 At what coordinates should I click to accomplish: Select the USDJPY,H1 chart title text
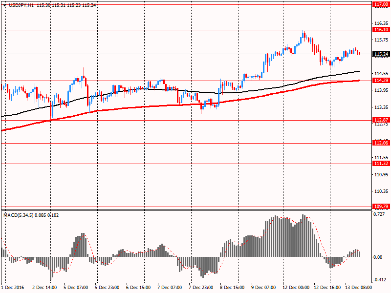20,5
